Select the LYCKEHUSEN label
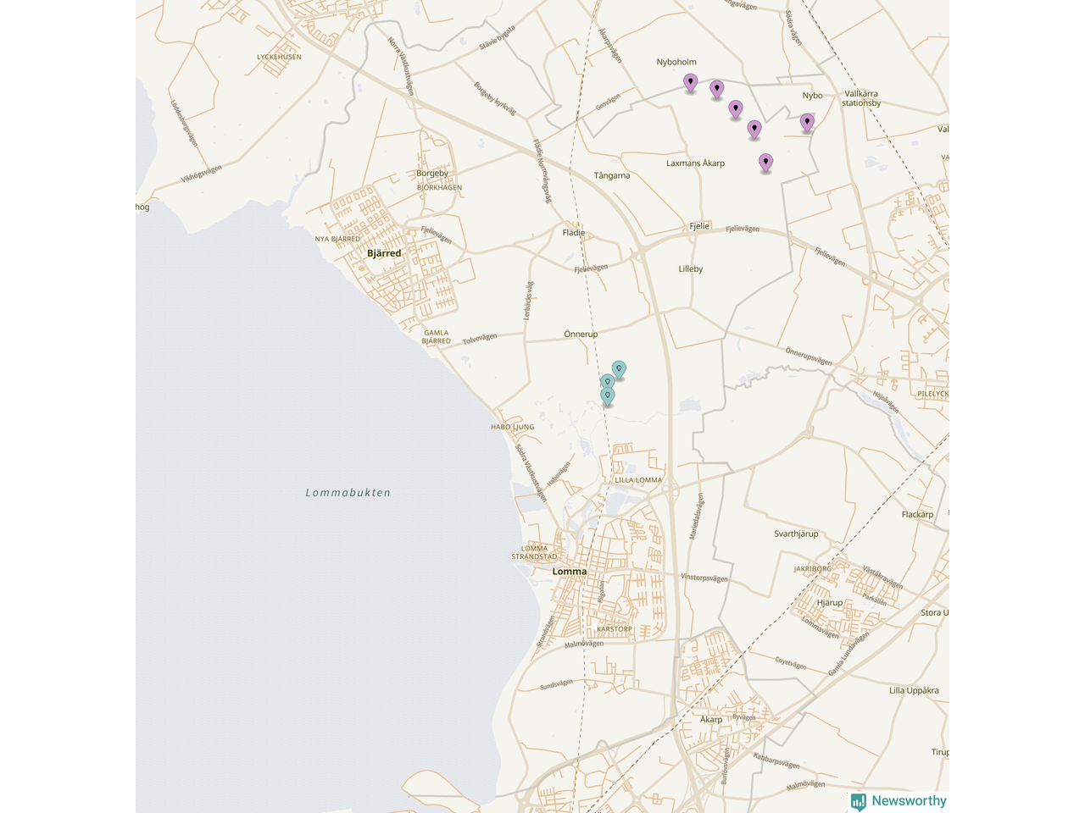Image resolution: width=1085 pixels, height=813 pixels. [279, 58]
